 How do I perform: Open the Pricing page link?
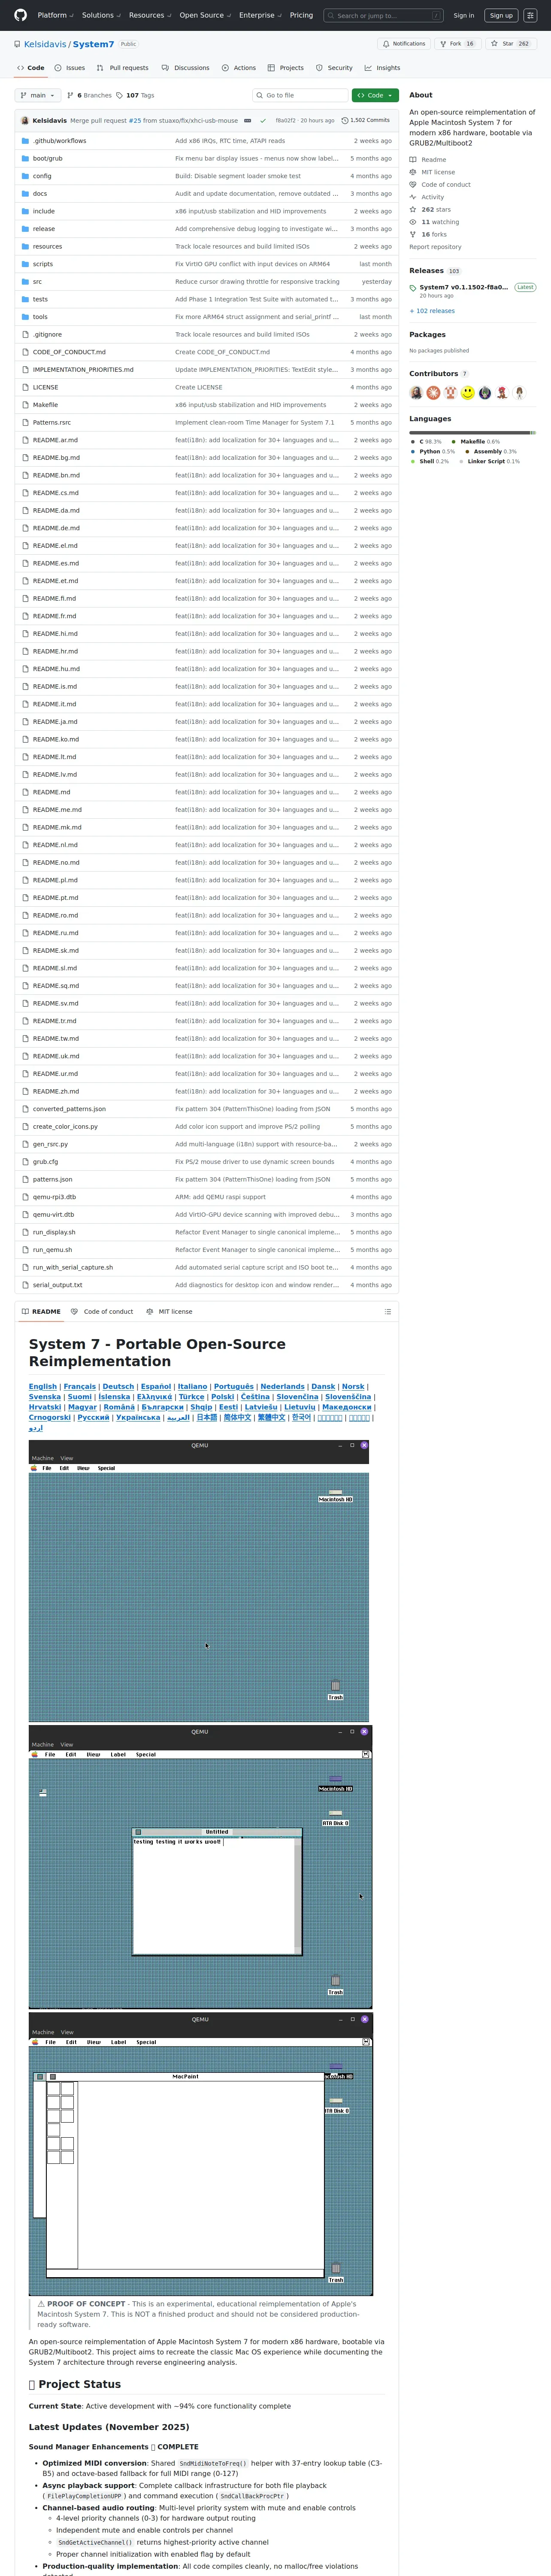point(301,15)
